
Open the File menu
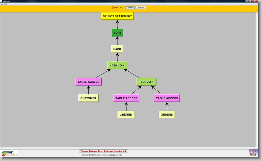[x=2, y=4]
